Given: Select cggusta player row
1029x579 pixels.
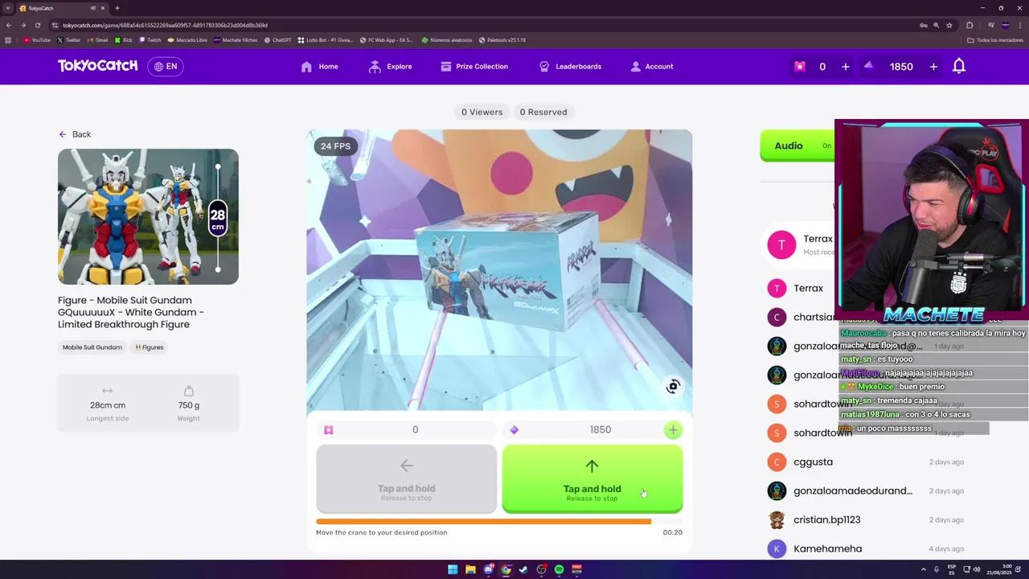Looking at the screenshot, I should click(x=867, y=462).
